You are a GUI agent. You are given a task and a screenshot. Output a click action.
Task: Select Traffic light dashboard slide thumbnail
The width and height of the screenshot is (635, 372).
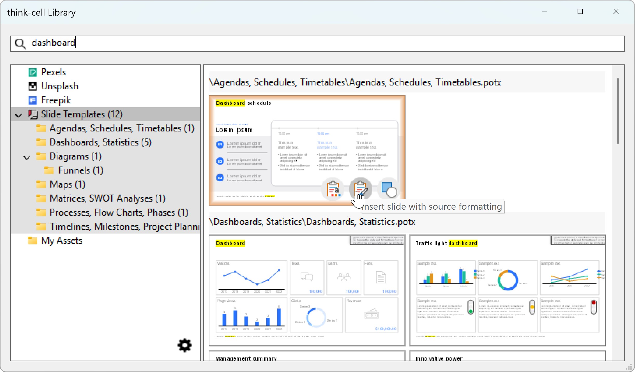tap(507, 290)
